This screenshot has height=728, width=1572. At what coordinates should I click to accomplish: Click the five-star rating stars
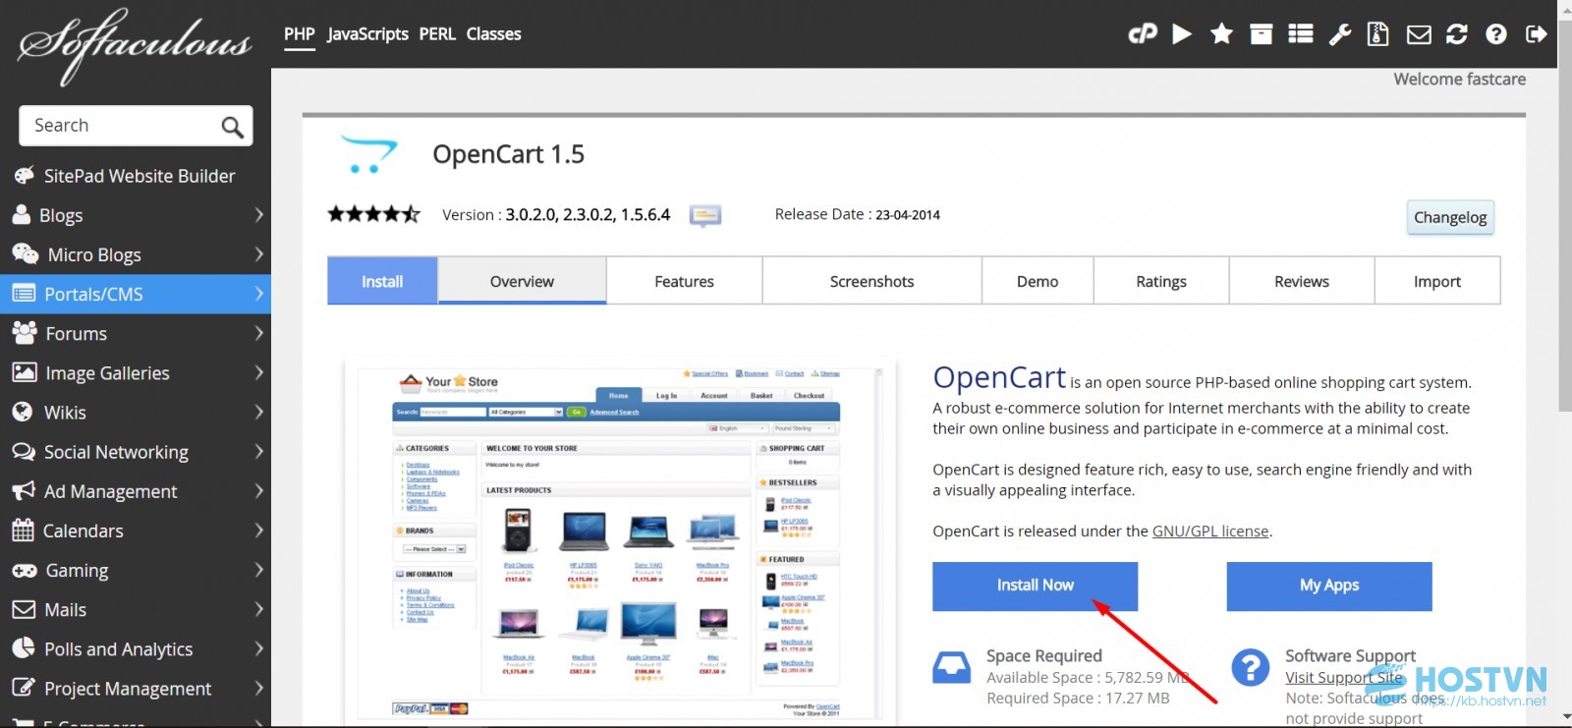[x=373, y=214]
